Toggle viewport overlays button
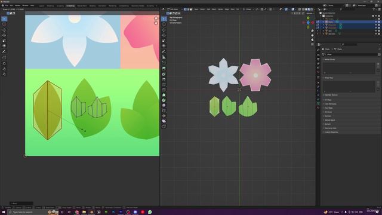This screenshot has height=215, width=382. (293, 10)
